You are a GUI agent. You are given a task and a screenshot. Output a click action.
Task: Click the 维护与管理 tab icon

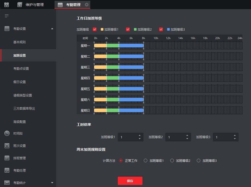[x=20, y=5]
